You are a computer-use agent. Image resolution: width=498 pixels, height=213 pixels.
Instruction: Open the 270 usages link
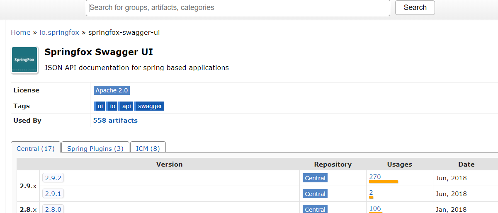375,177
